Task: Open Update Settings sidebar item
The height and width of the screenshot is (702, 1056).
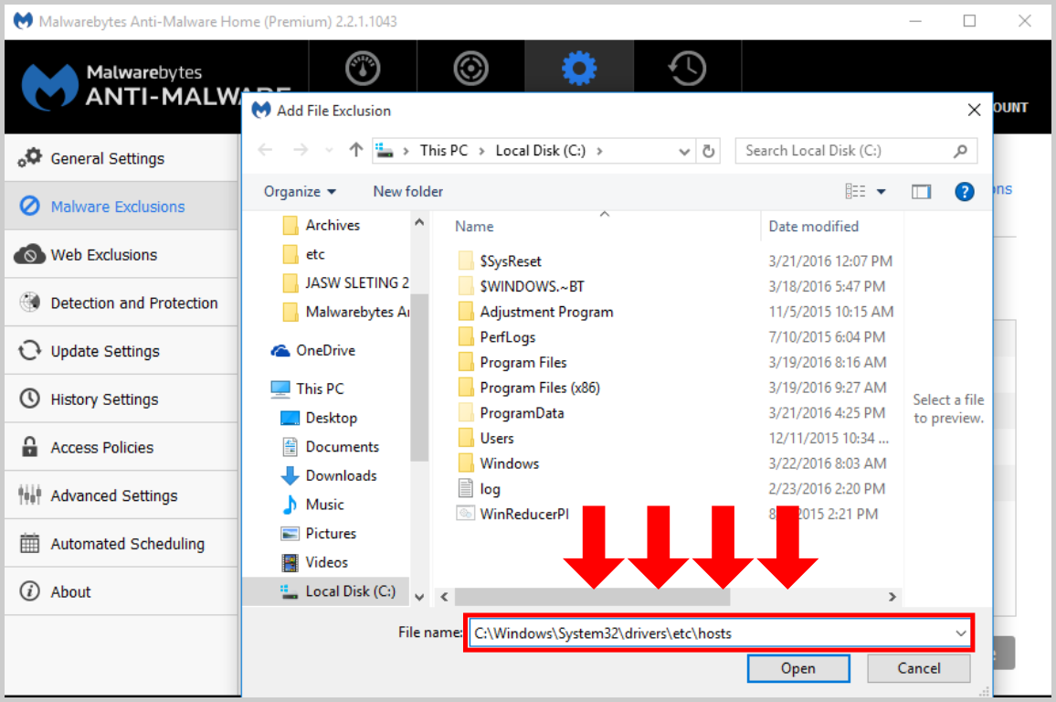Action: click(121, 351)
